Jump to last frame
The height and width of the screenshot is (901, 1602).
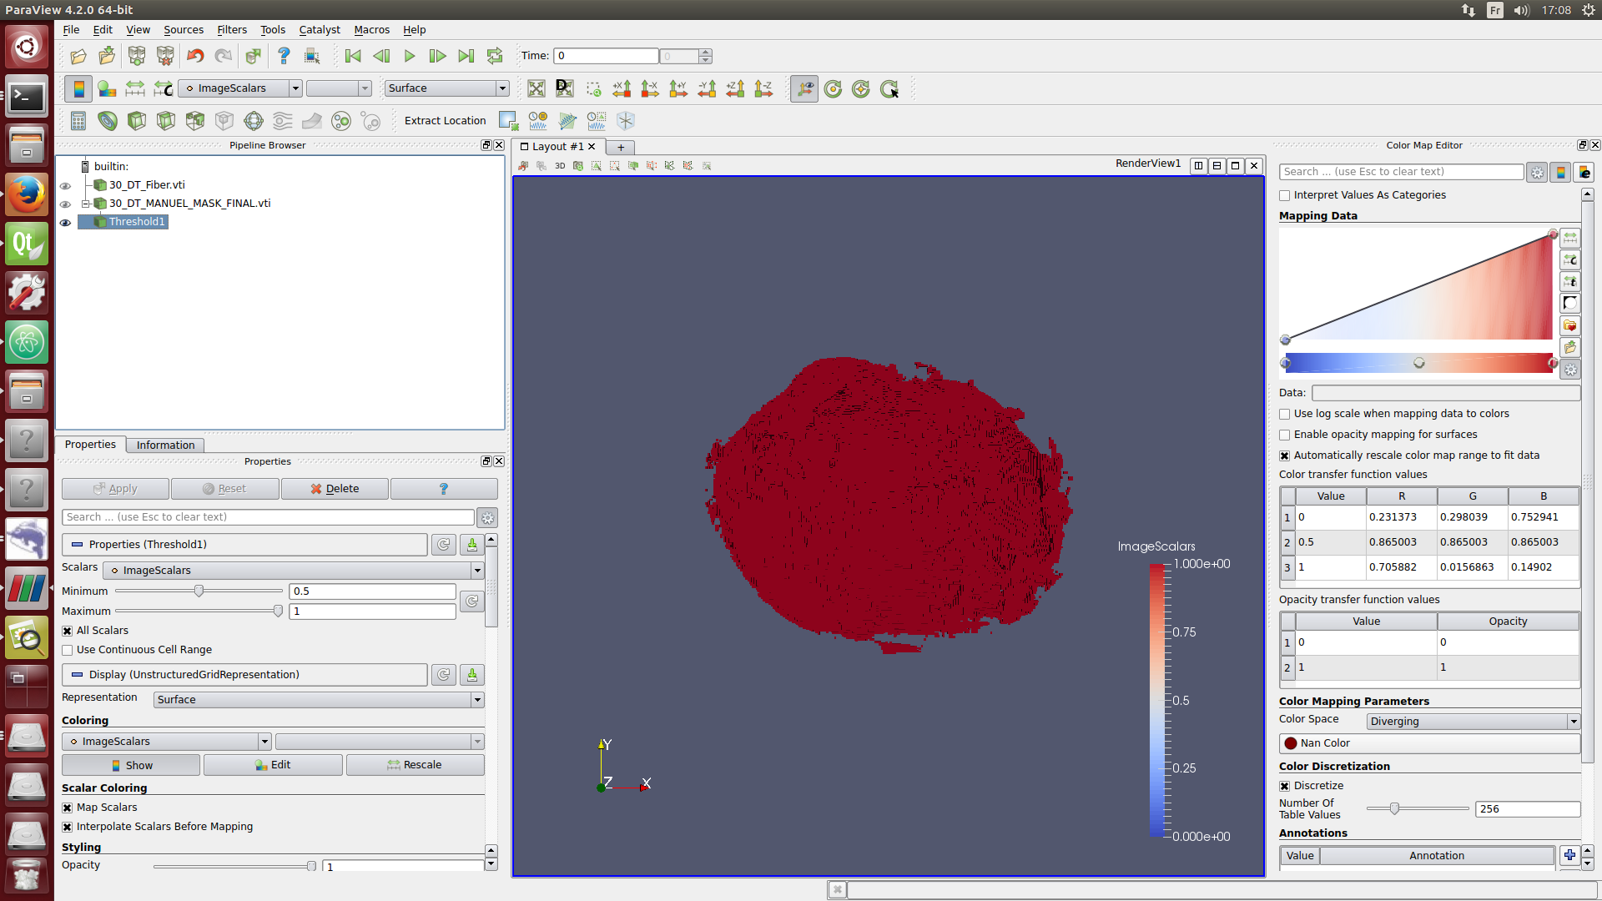(466, 56)
